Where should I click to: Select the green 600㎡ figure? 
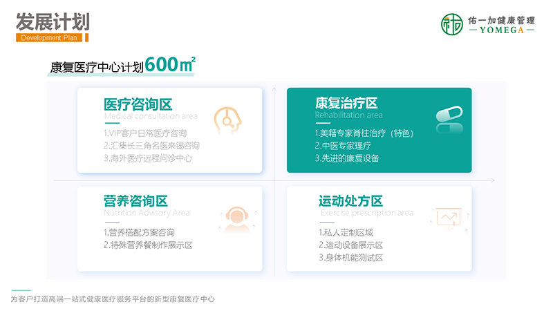170,65
